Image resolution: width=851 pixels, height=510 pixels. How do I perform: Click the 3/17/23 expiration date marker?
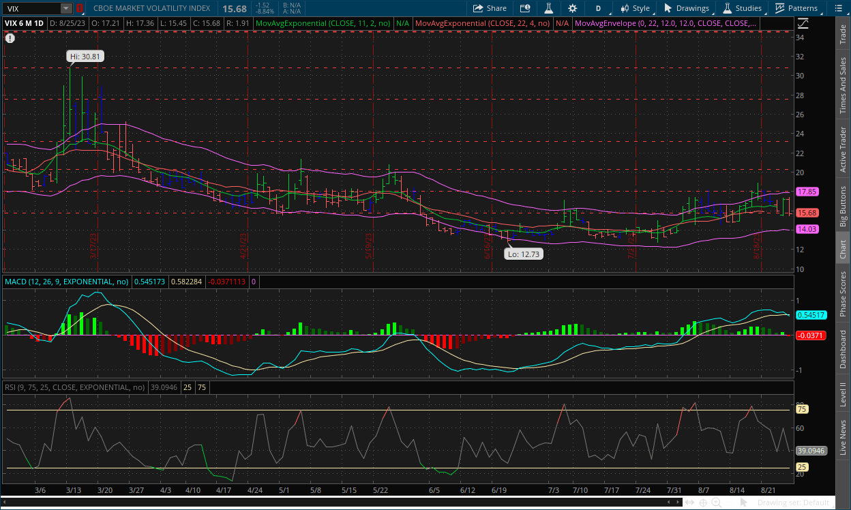(93, 246)
